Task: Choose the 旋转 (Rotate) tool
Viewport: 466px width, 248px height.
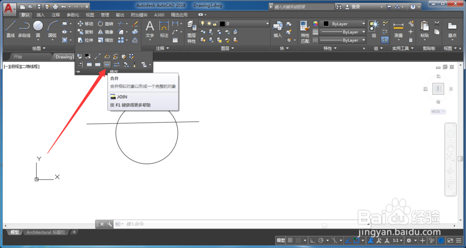Action: coord(106,24)
